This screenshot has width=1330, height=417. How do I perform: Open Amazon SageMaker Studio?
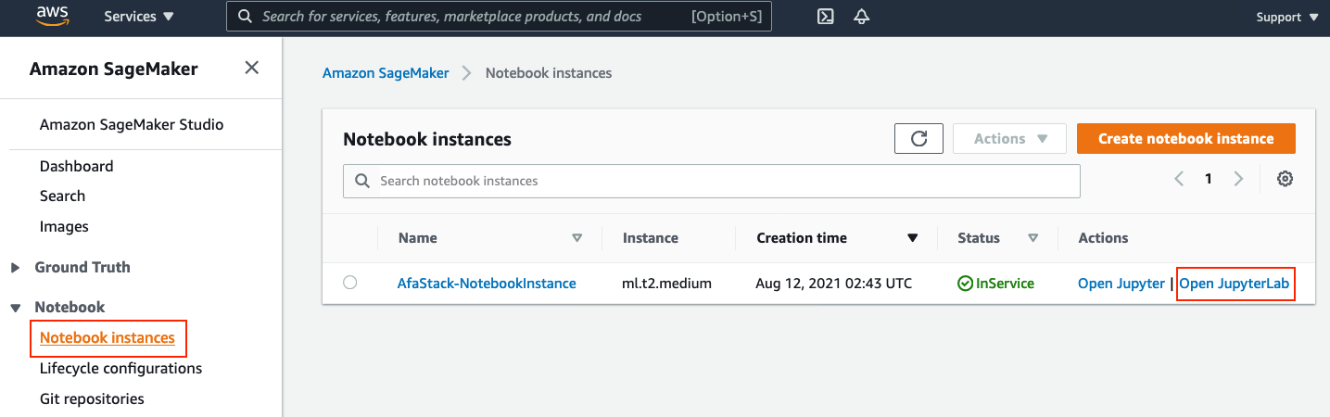132,124
